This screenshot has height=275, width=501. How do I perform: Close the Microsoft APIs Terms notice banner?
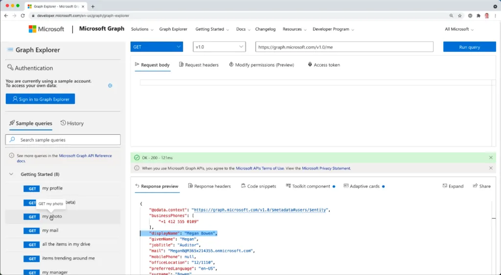pyautogui.click(x=491, y=168)
